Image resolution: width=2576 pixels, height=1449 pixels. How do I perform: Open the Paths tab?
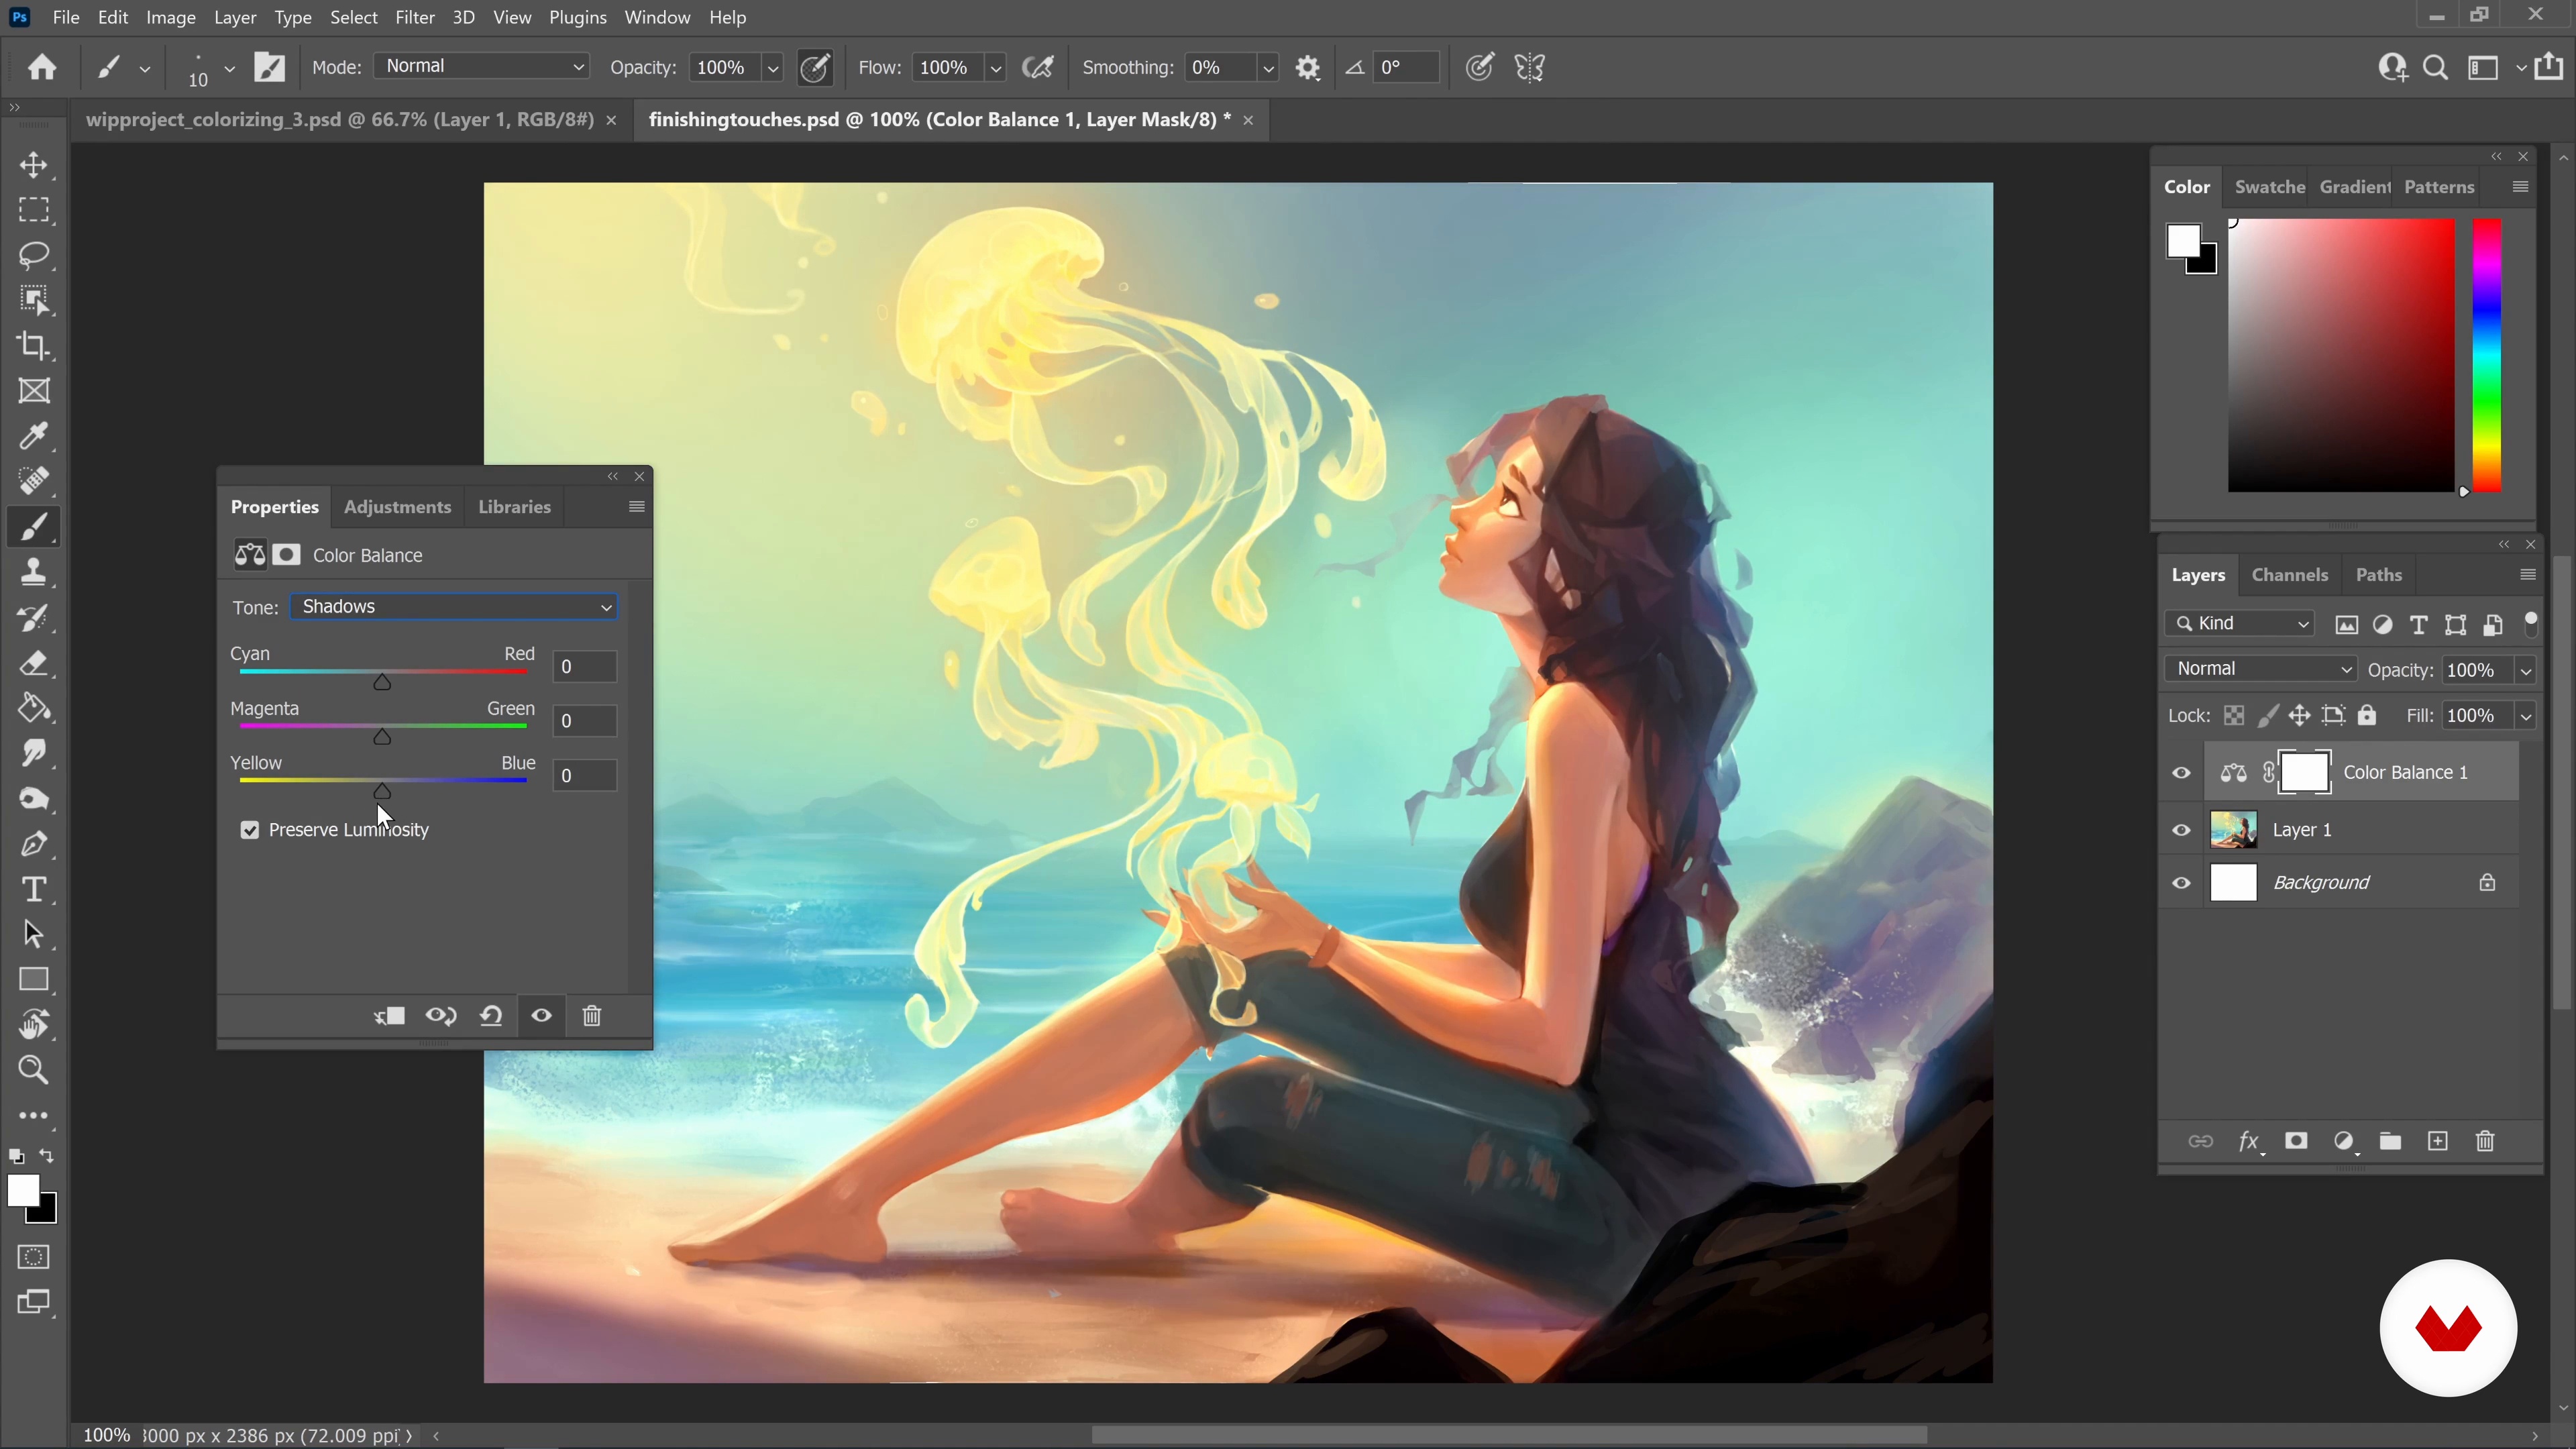(2378, 575)
